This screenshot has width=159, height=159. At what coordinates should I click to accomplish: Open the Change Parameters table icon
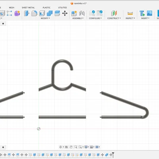[x=100, y=14]
